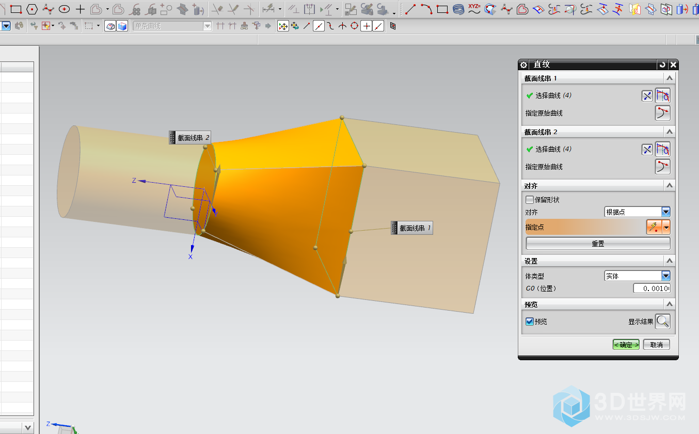
Task: Click the magnifier 显示结果 icon
Action: [x=663, y=322]
